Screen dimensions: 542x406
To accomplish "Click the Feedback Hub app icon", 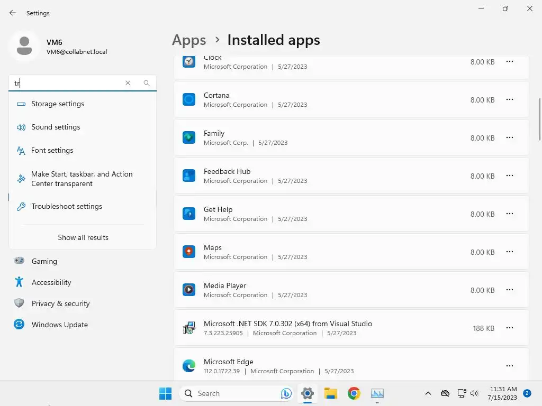I will click(189, 176).
